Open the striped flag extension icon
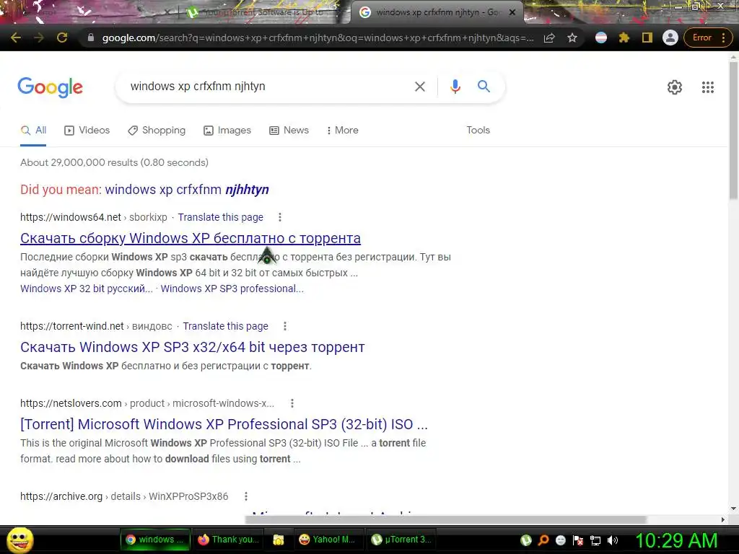 (x=601, y=38)
